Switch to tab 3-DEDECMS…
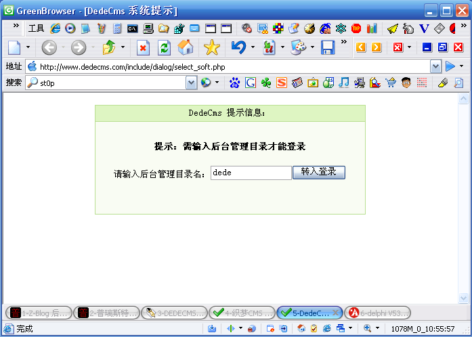This screenshot has width=472, height=337. 174,313
